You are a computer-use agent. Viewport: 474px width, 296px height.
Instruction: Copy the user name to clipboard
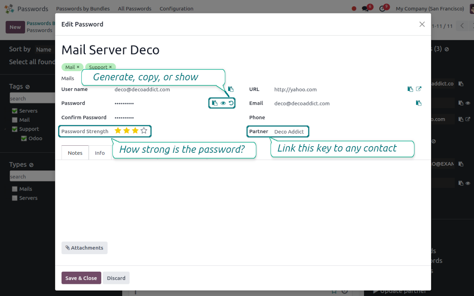tap(231, 89)
